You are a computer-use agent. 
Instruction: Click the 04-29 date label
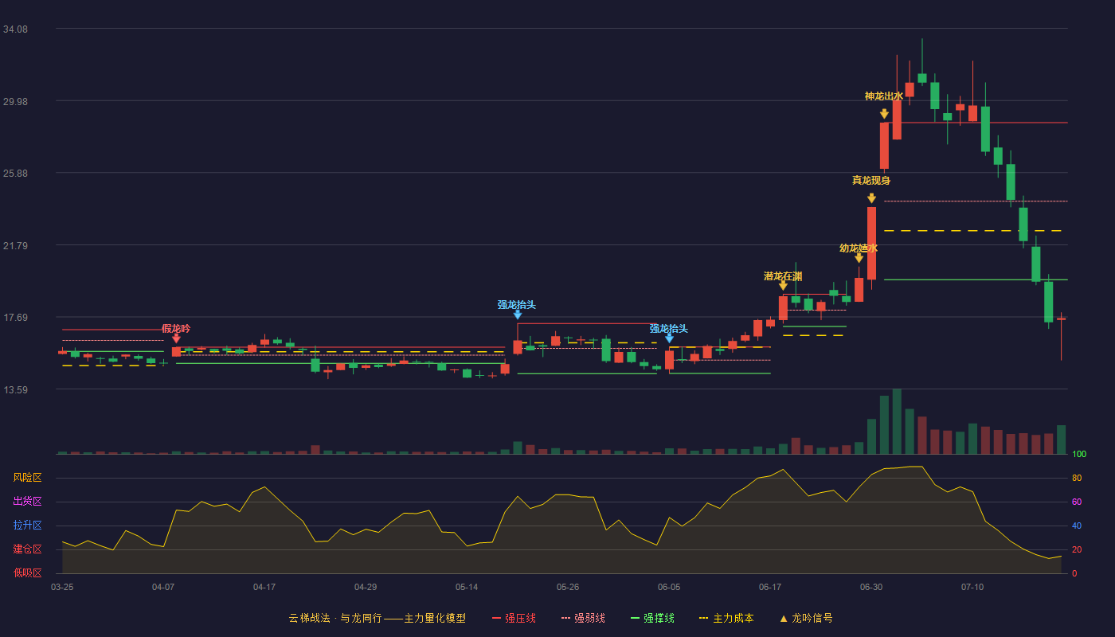tap(366, 587)
